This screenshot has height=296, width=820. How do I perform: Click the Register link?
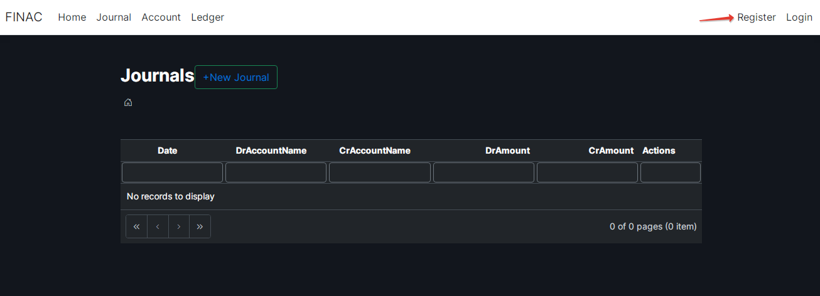756,17
